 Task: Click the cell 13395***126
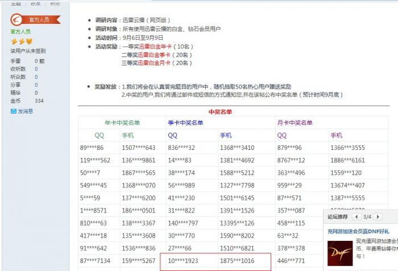point(237,223)
